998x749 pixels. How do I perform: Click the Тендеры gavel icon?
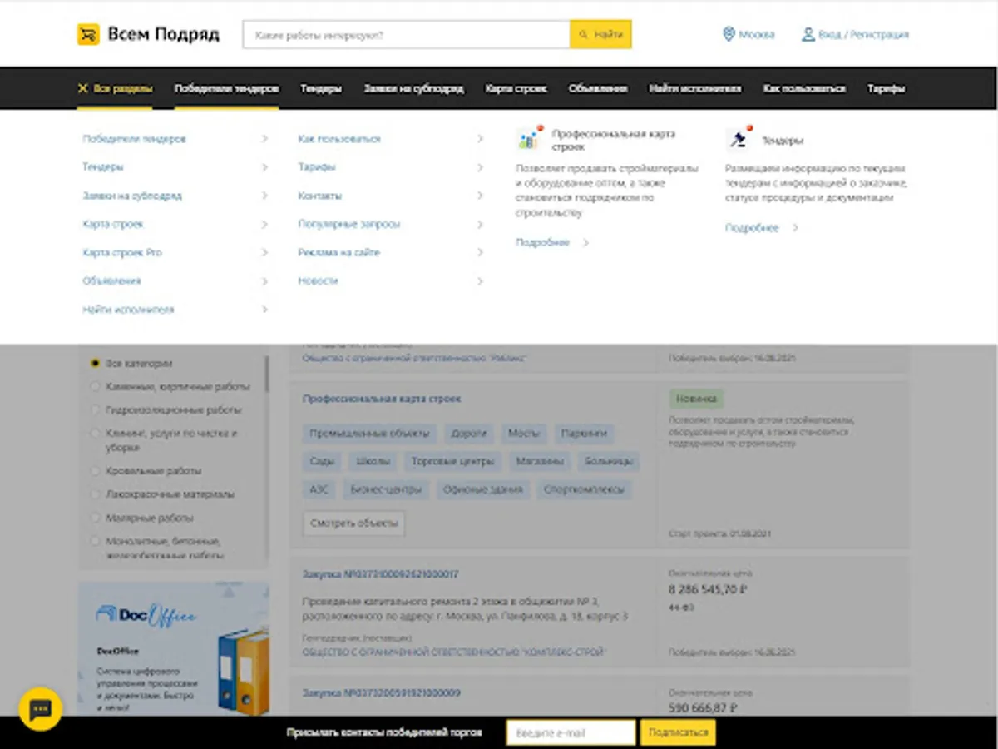(x=739, y=137)
